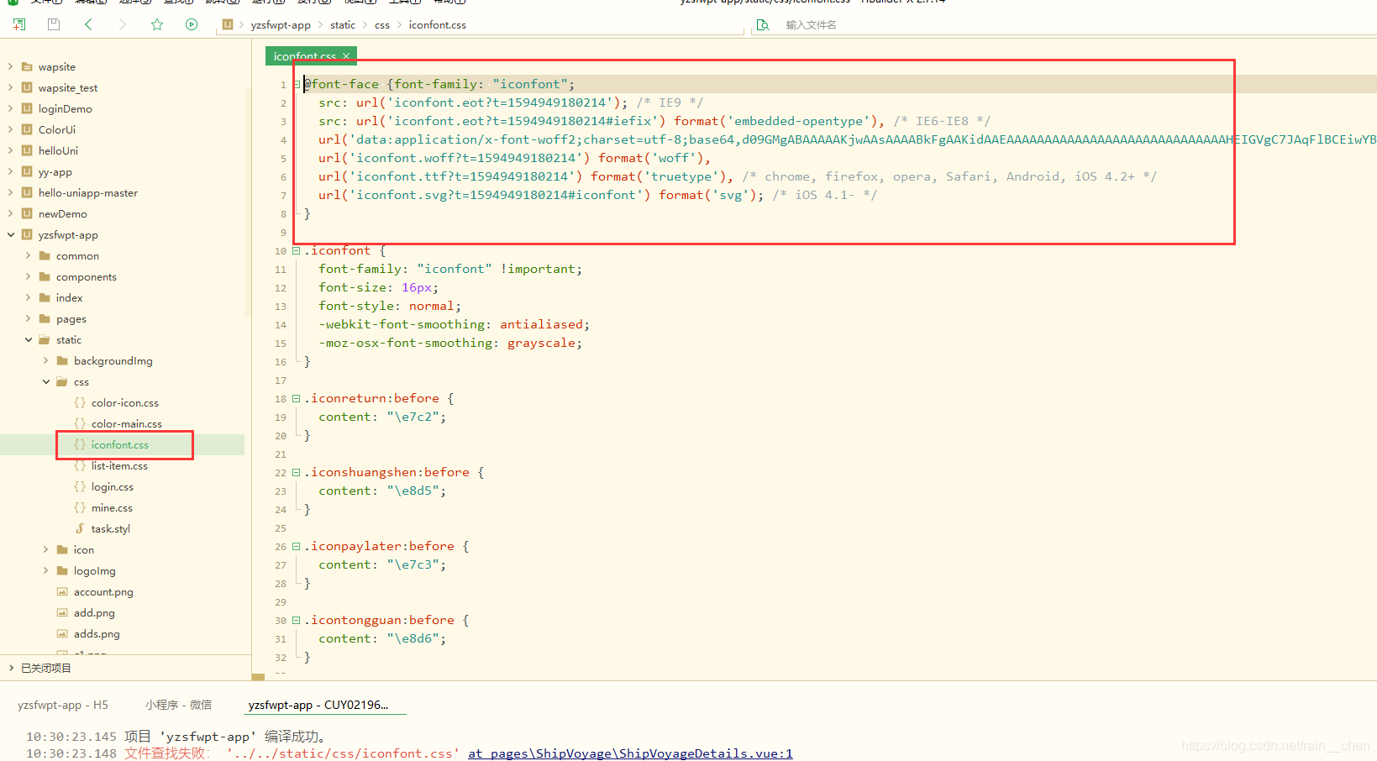Collapse the static folder

[x=29, y=339]
